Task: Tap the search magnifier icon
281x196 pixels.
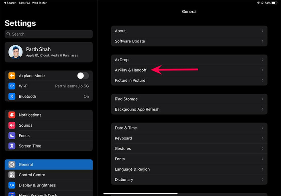Action: [x=8, y=34]
